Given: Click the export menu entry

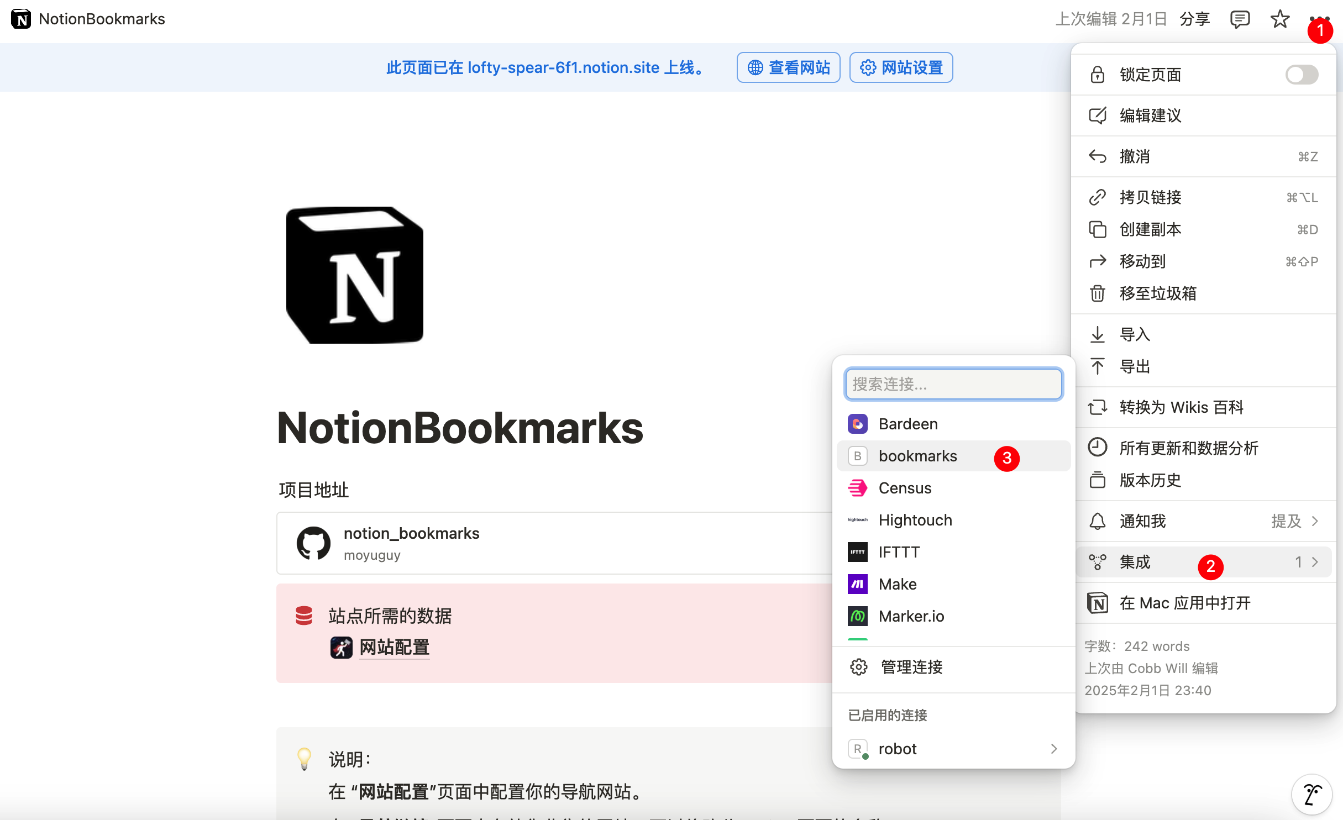Looking at the screenshot, I should click(x=1204, y=366).
